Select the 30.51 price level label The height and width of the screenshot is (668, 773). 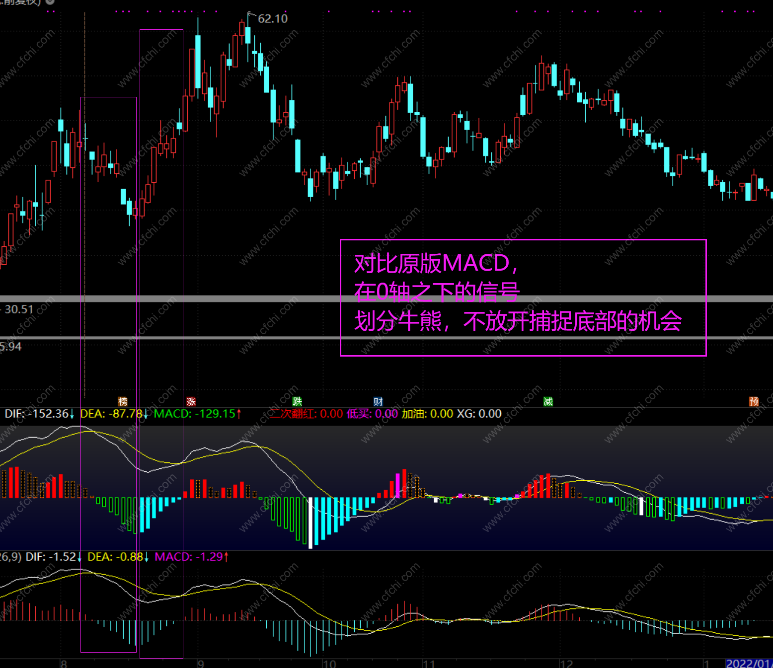(x=19, y=309)
